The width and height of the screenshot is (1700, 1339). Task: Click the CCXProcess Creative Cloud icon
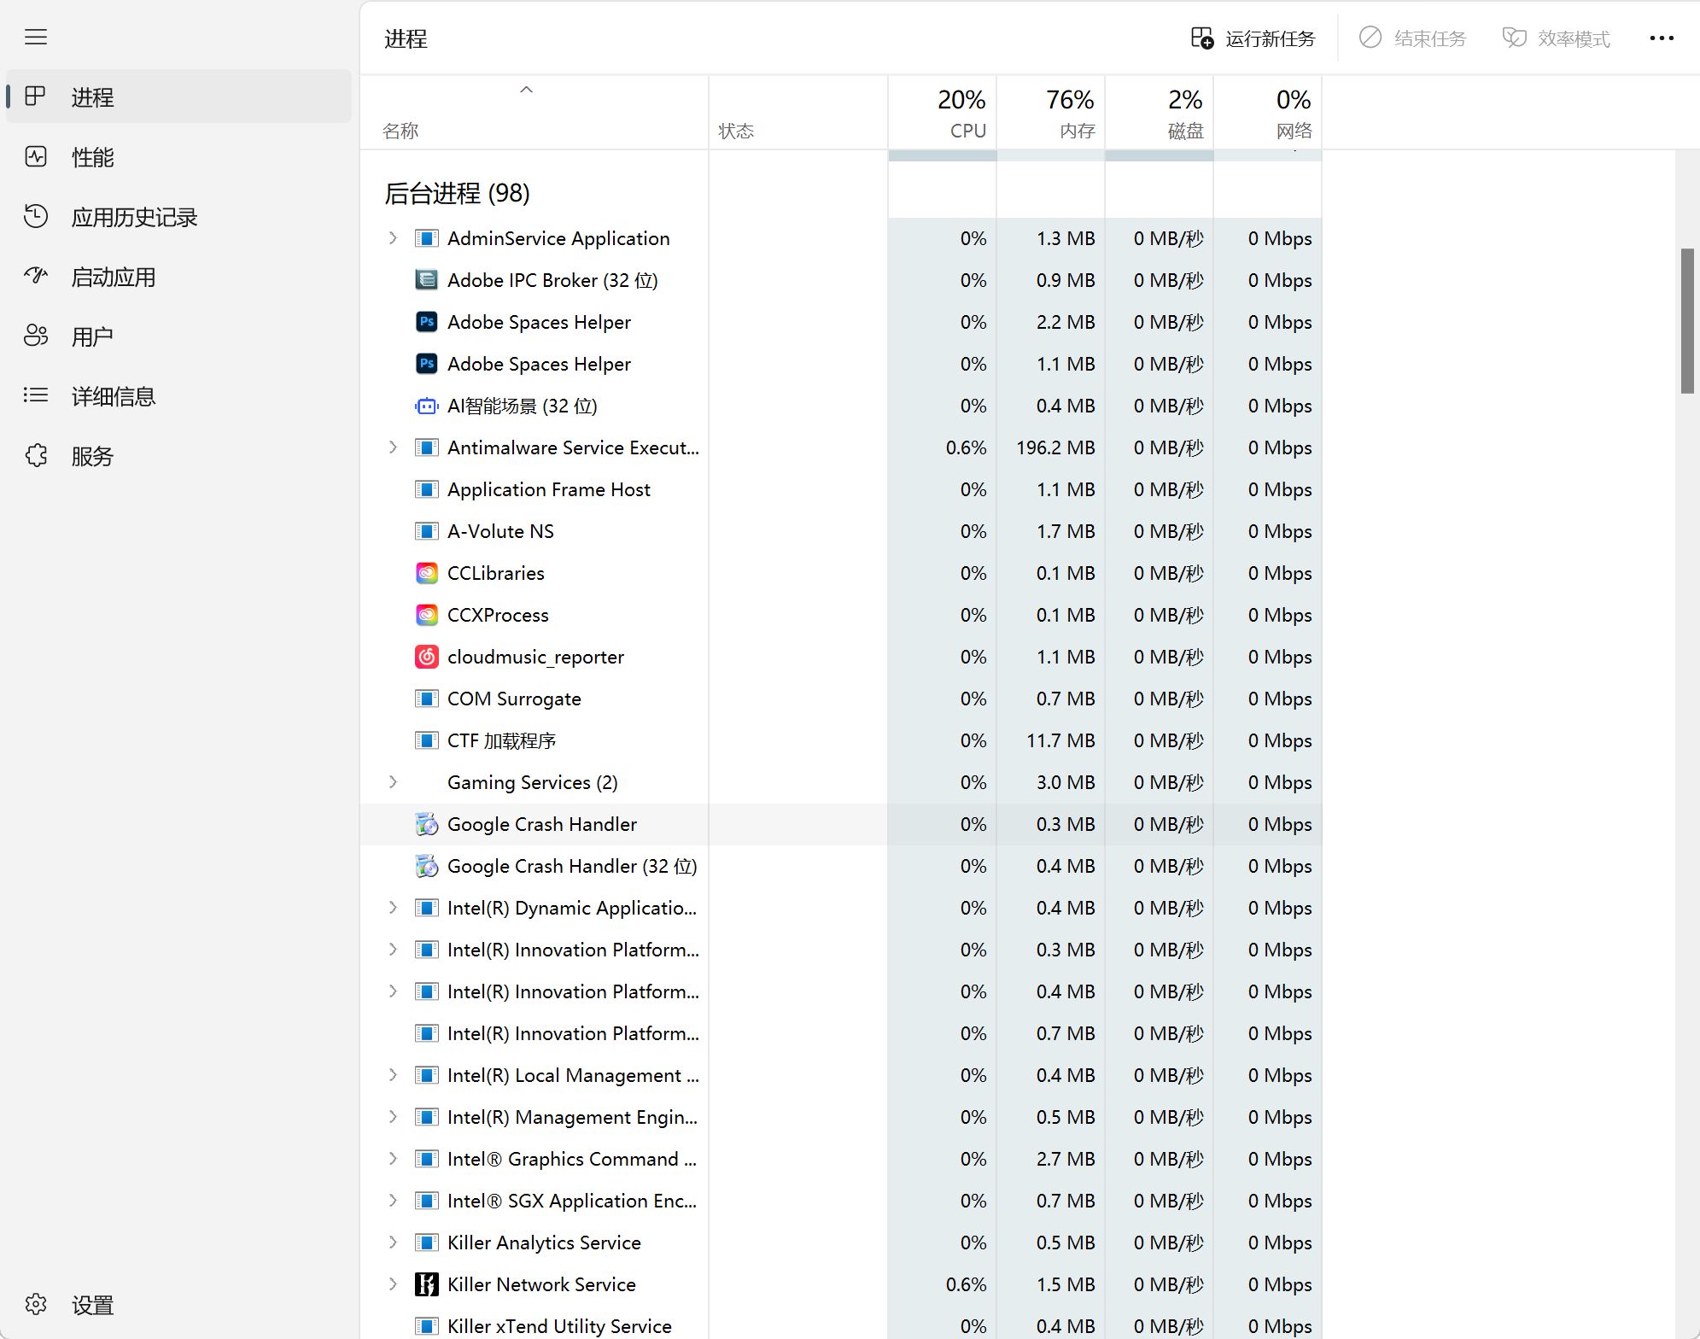tap(427, 615)
